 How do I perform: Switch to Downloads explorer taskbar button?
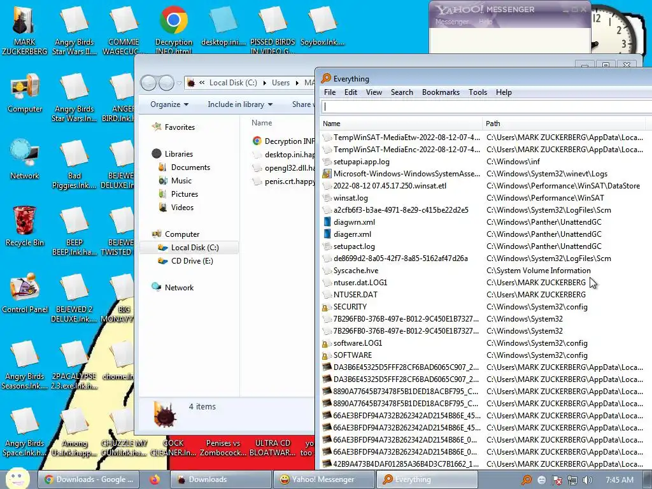(220, 479)
